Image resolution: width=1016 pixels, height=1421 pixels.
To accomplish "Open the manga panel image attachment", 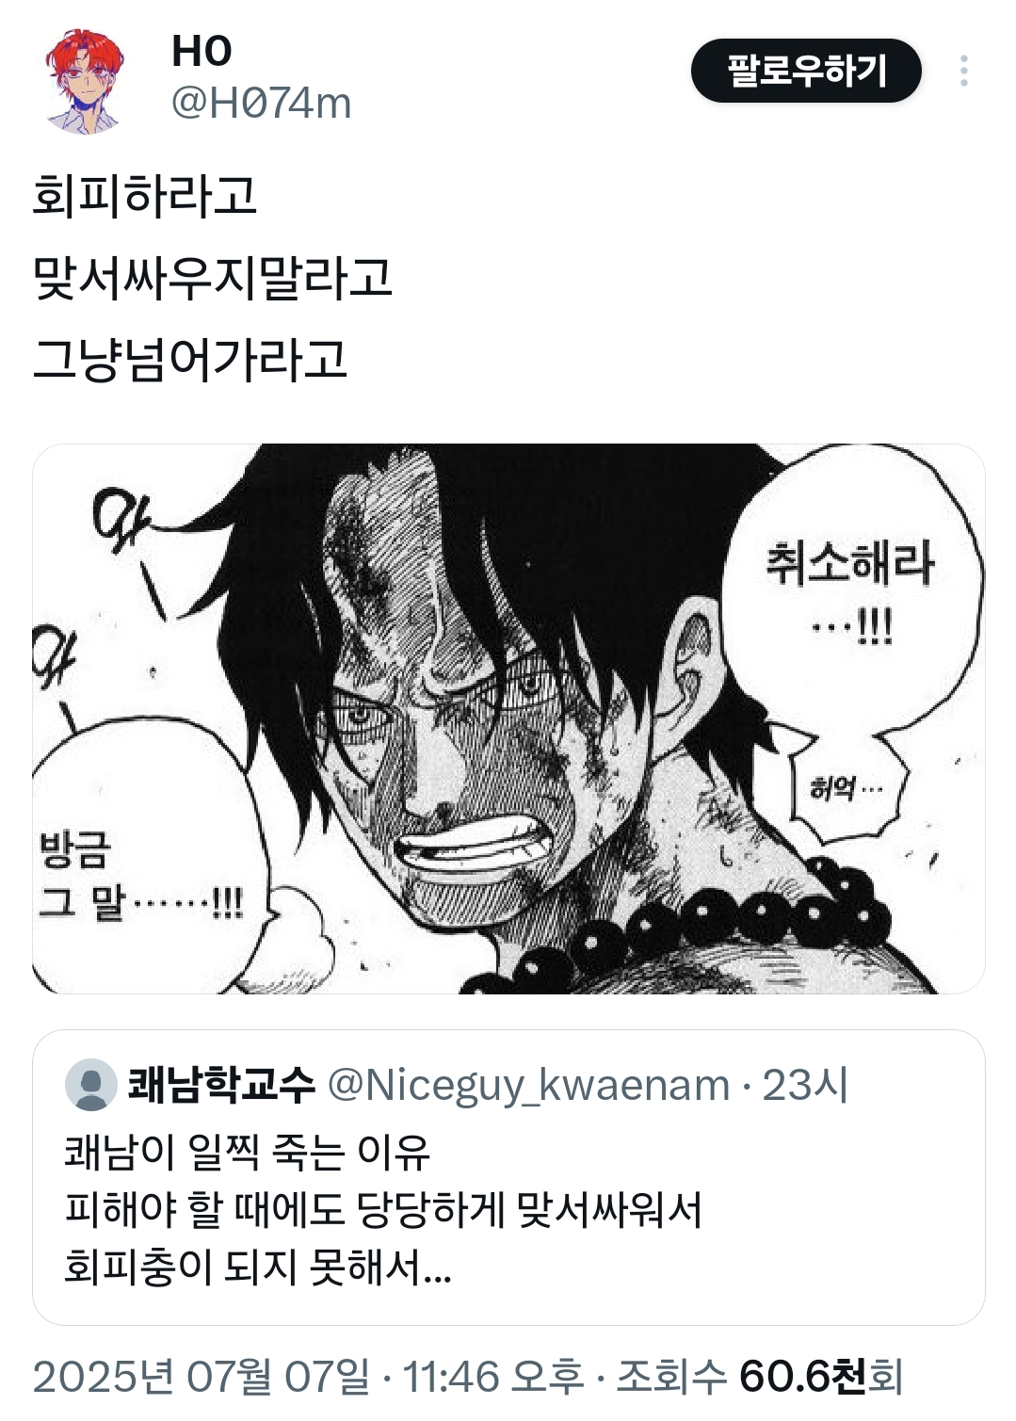I will coord(508,719).
